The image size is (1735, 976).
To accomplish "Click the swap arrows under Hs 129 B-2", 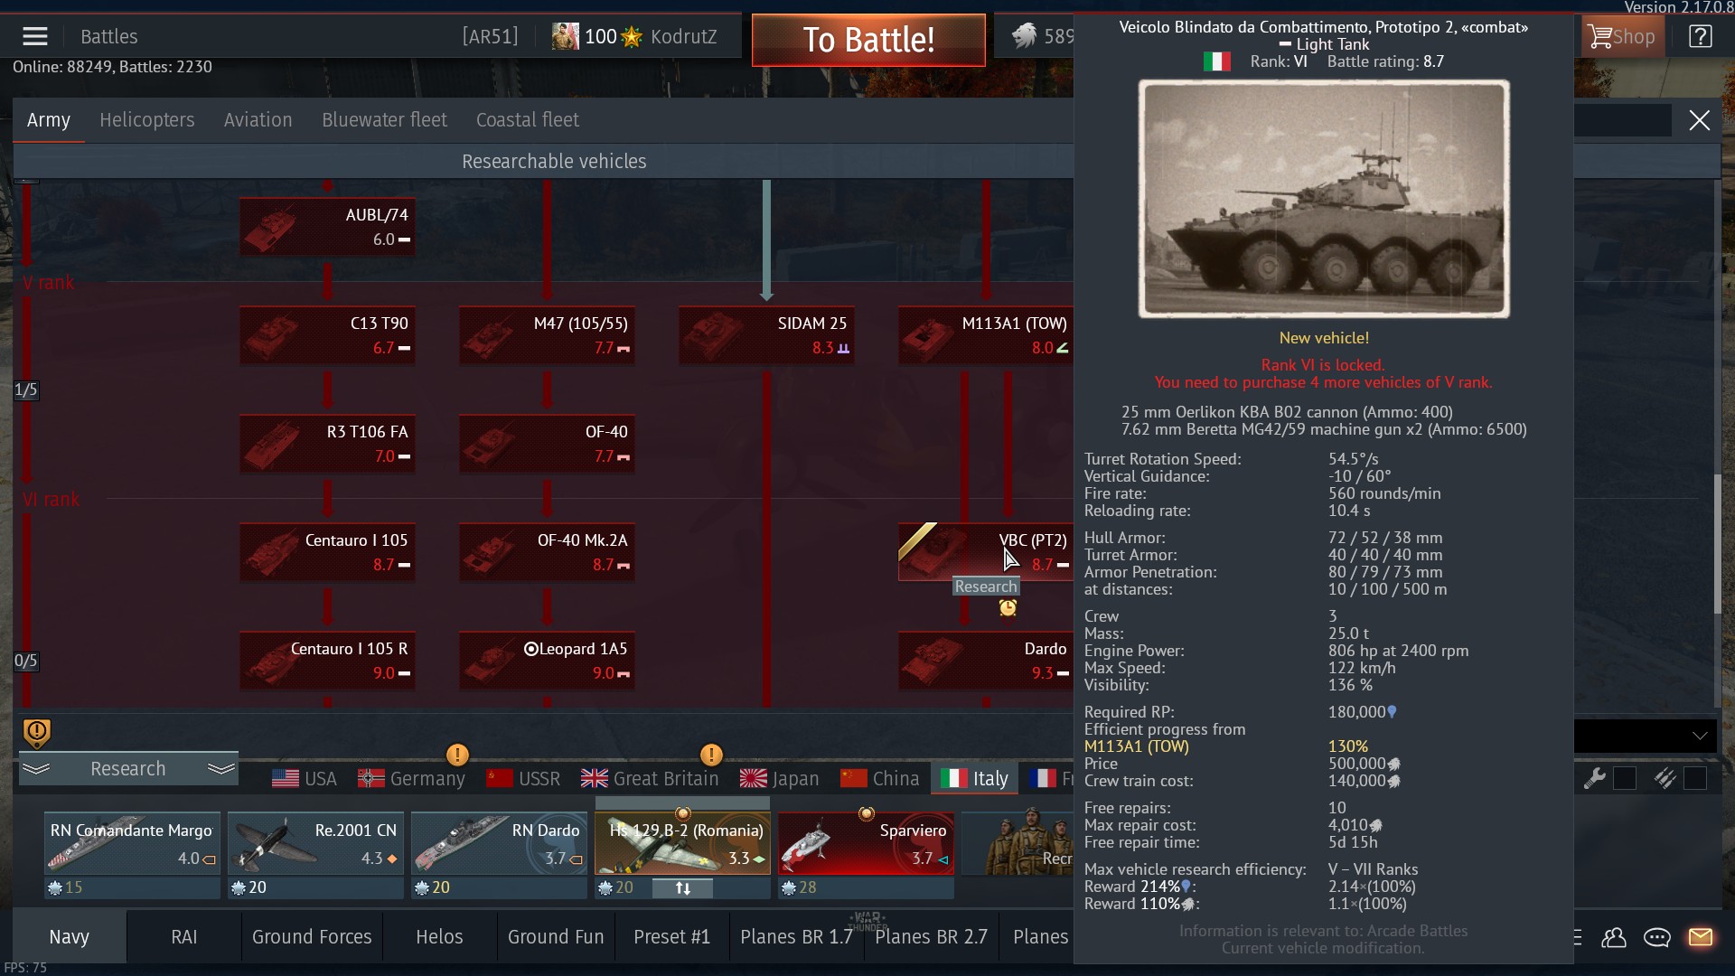I will point(683,888).
